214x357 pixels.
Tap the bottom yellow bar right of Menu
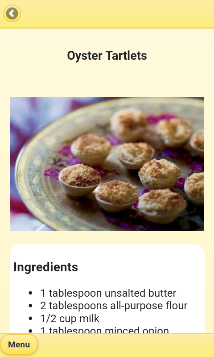click(126, 345)
